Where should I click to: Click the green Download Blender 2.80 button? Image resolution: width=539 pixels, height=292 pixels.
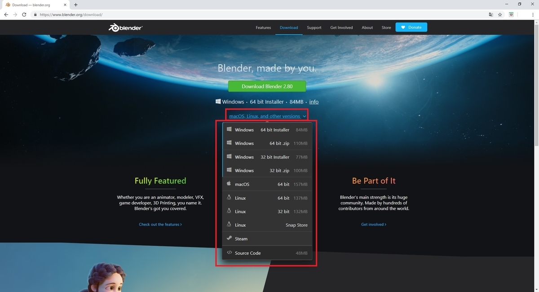pos(267,86)
